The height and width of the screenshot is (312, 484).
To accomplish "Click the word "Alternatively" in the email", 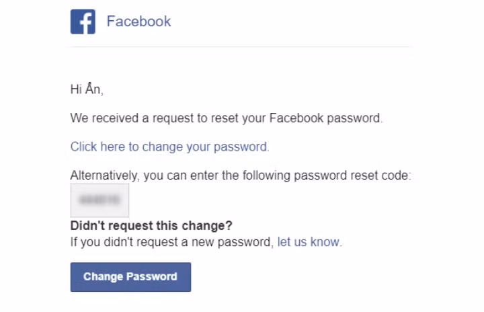I will point(104,175).
